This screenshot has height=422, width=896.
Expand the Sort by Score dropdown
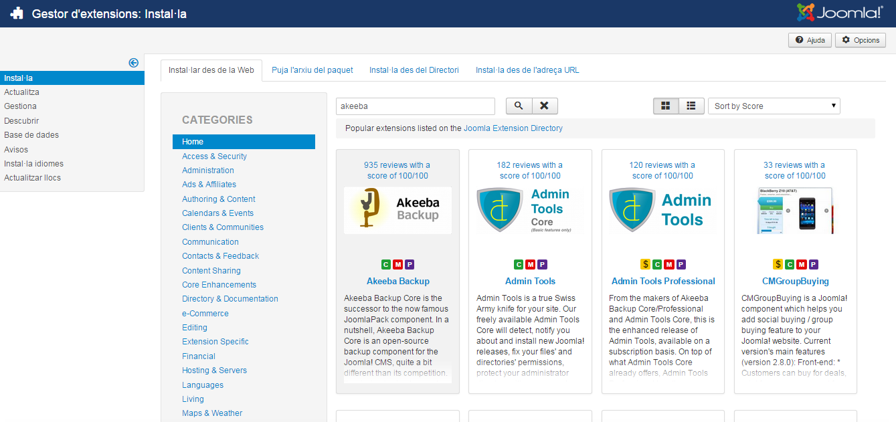774,106
